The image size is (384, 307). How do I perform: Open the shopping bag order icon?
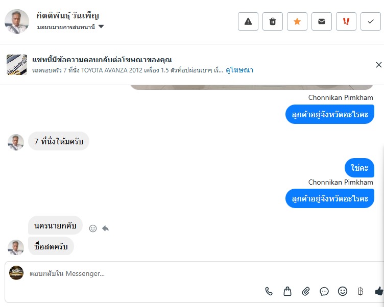(287, 291)
